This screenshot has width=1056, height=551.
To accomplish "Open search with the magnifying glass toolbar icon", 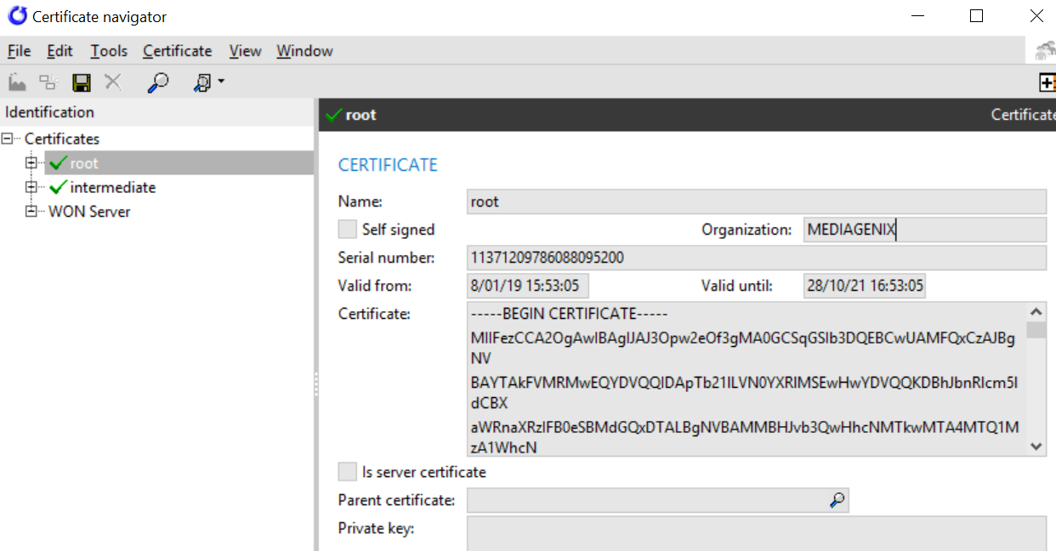I will (x=157, y=82).
